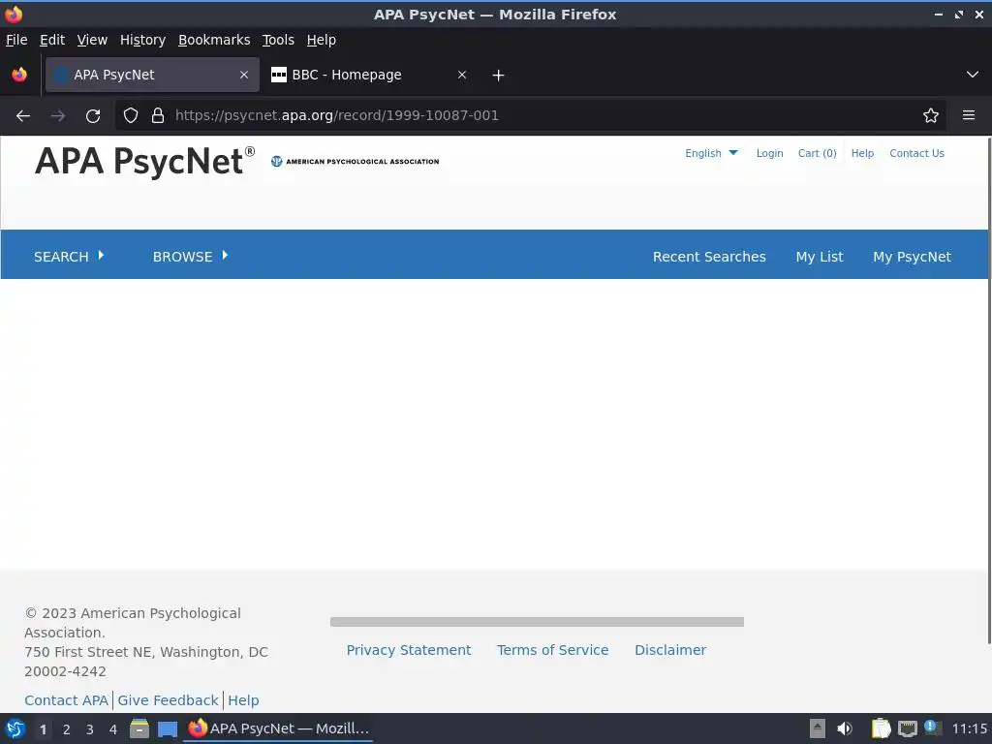Bookmark this page with the star icon
The image size is (992, 744).
(931, 115)
